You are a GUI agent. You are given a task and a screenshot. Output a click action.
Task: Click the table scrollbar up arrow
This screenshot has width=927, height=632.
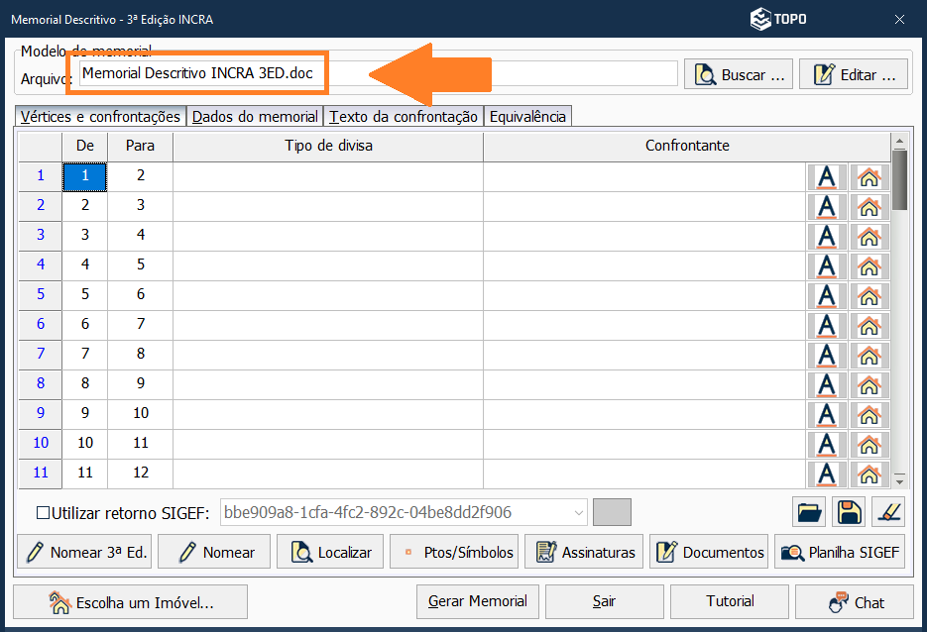pos(899,141)
